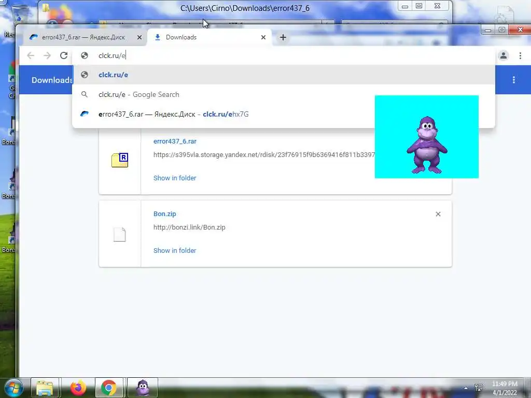Click the taskbar clock showing 11:49 PM
Screen dimensions: 531x398
[505, 388]
